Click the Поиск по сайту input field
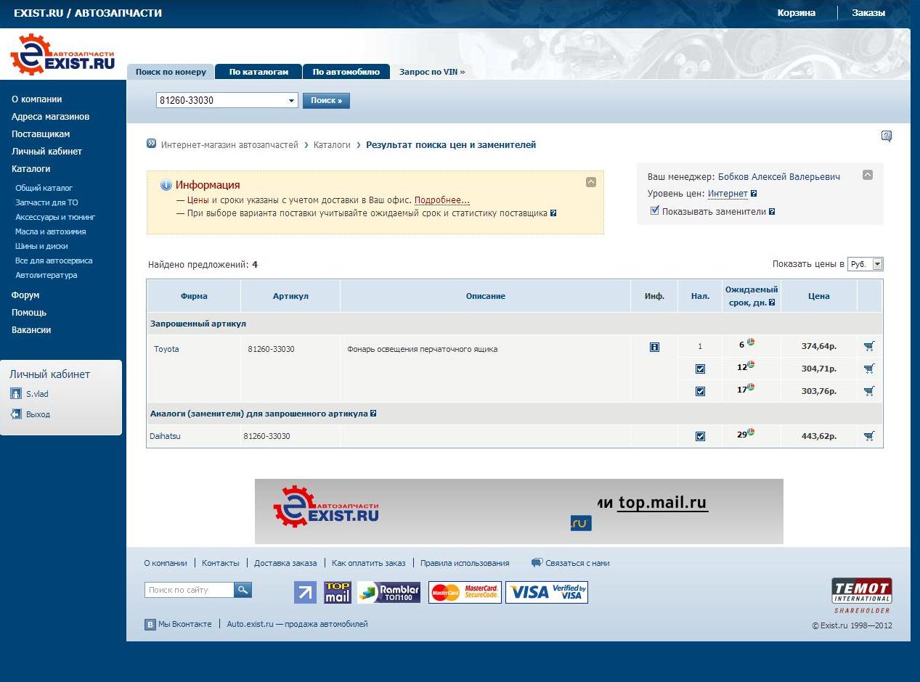 tap(190, 590)
